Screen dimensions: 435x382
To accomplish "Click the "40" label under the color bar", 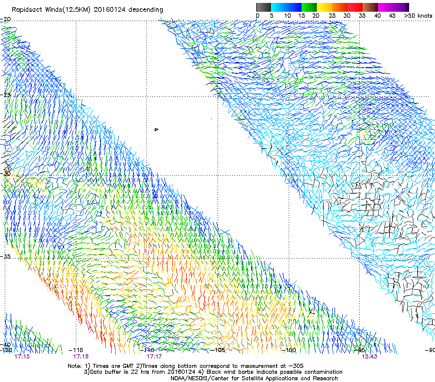I will (377, 16).
